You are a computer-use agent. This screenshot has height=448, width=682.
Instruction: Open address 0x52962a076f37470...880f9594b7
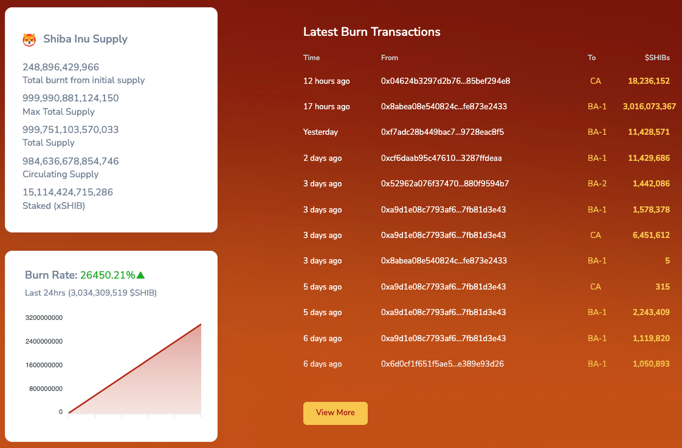445,184
